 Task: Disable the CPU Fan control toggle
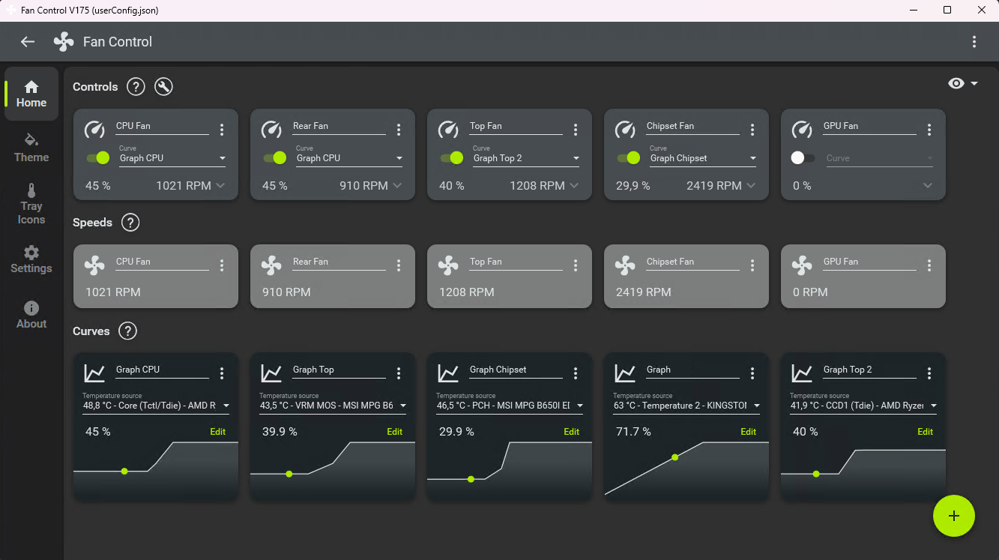click(x=97, y=157)
